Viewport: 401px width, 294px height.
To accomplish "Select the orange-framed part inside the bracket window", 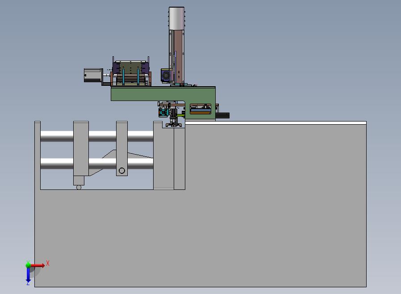I will [200, 109].
